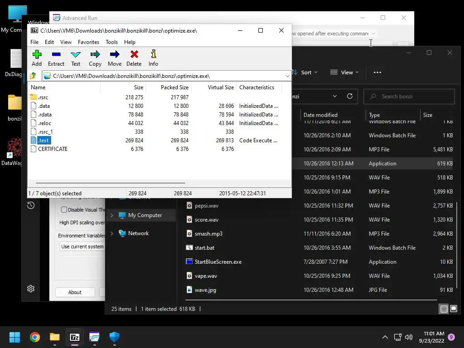Open the View menu in 7-Zip
Image resolution: width=464 pixels, height=348 pixels.
pos(66,42)
